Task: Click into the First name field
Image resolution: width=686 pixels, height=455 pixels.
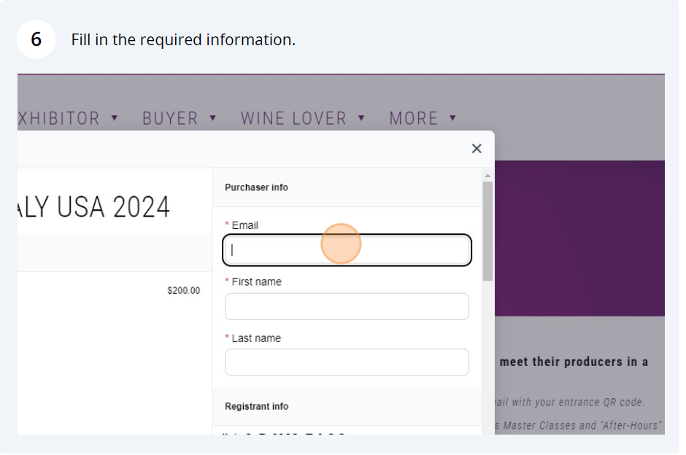Action: (347, 307)
